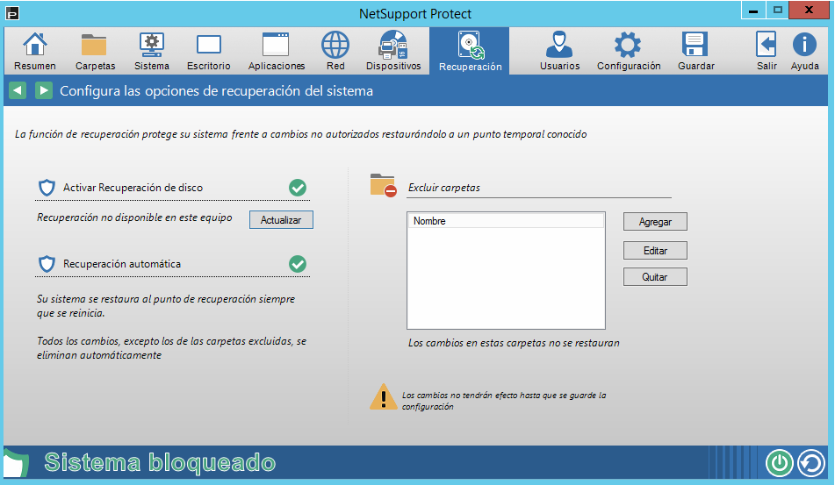Select the Recuperación toolbar tab
Viewport: 835px width, 485px height.
coord(470,51)
